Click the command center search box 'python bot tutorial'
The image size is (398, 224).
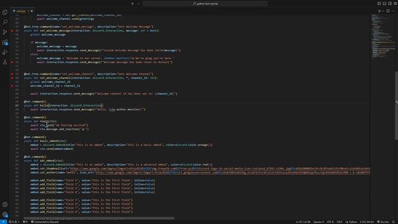coord(205,4)
